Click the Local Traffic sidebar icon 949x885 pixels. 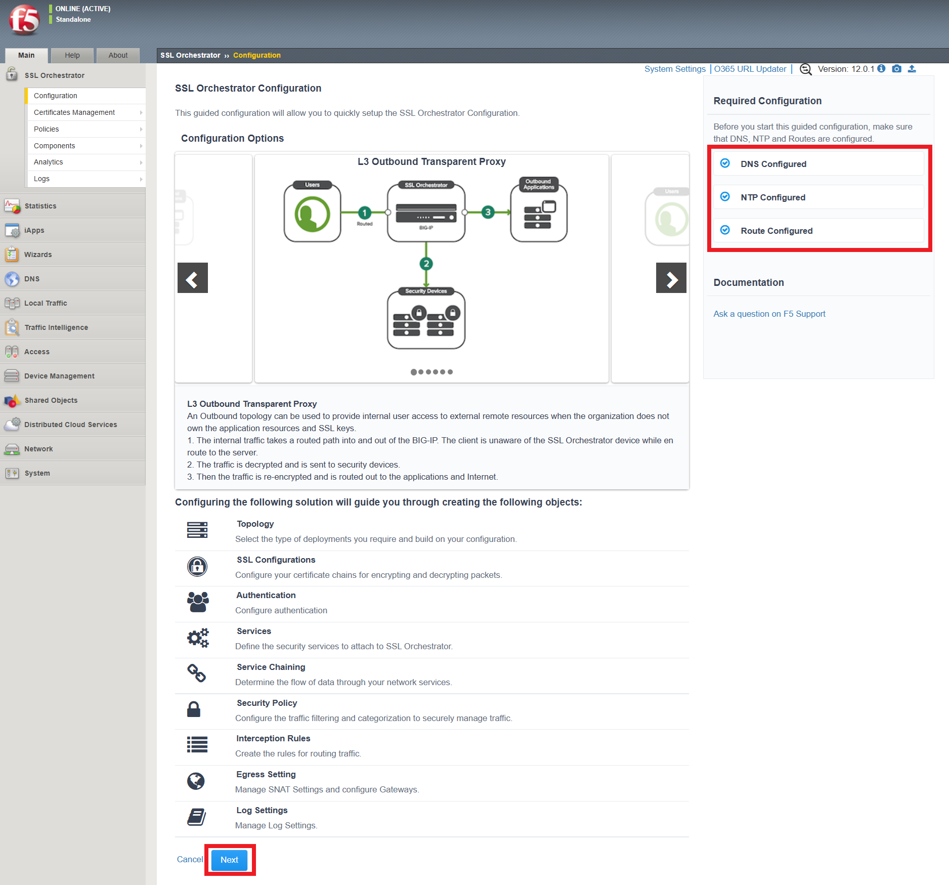12,303
